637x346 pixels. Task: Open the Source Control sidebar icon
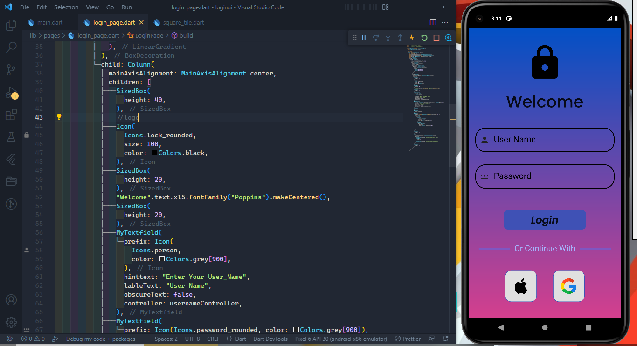tap(11, 70)
